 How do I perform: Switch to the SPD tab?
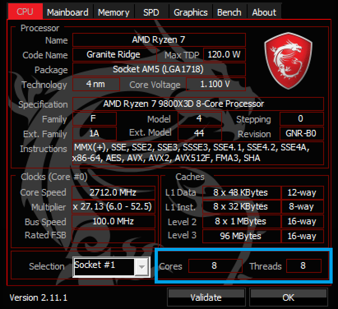pos(151,12)
